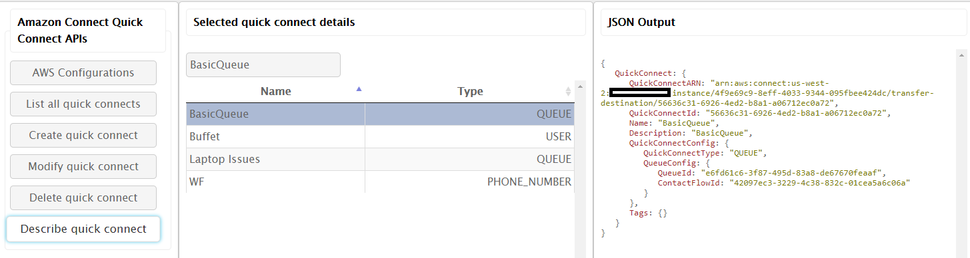Click the Type column header
Screen dimensions: 970x258
coord(470,92)
